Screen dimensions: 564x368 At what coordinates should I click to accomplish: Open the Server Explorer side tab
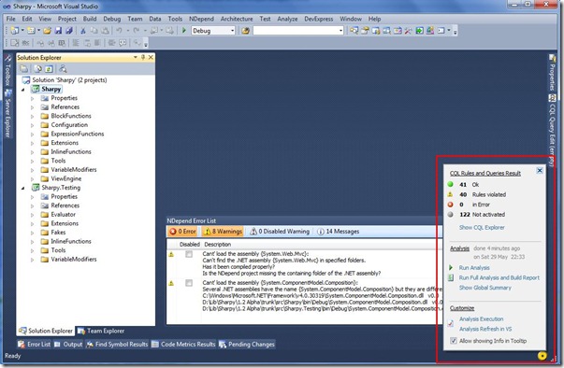(x=7, y=114)
